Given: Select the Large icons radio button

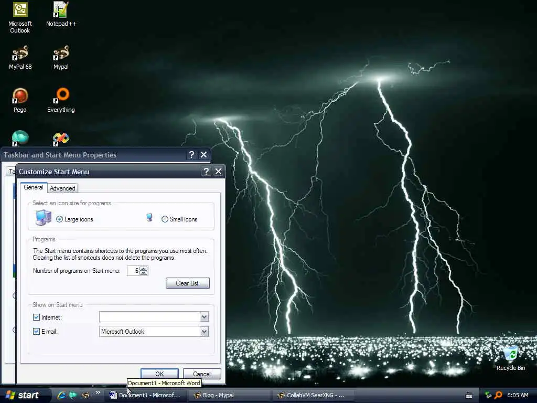Looking at the screenshot, I should pos(60,219).
